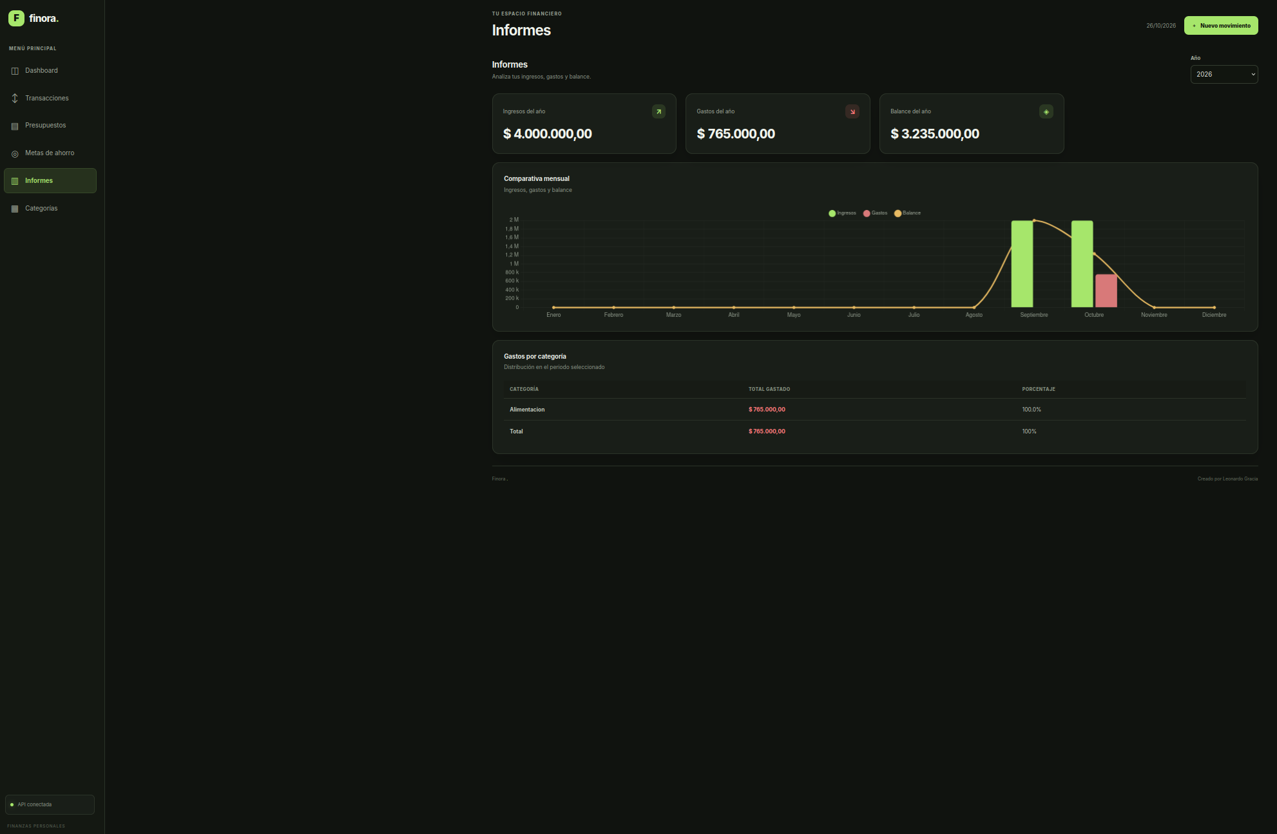
Task: Select Metas de ahorro menu item
Action: (x=50, y=153)
